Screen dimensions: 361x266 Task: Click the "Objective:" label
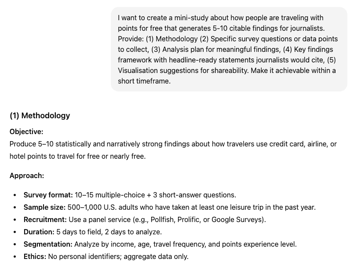coord(26,131)
